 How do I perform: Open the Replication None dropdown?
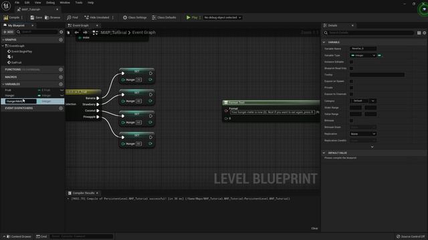(363, 134)
